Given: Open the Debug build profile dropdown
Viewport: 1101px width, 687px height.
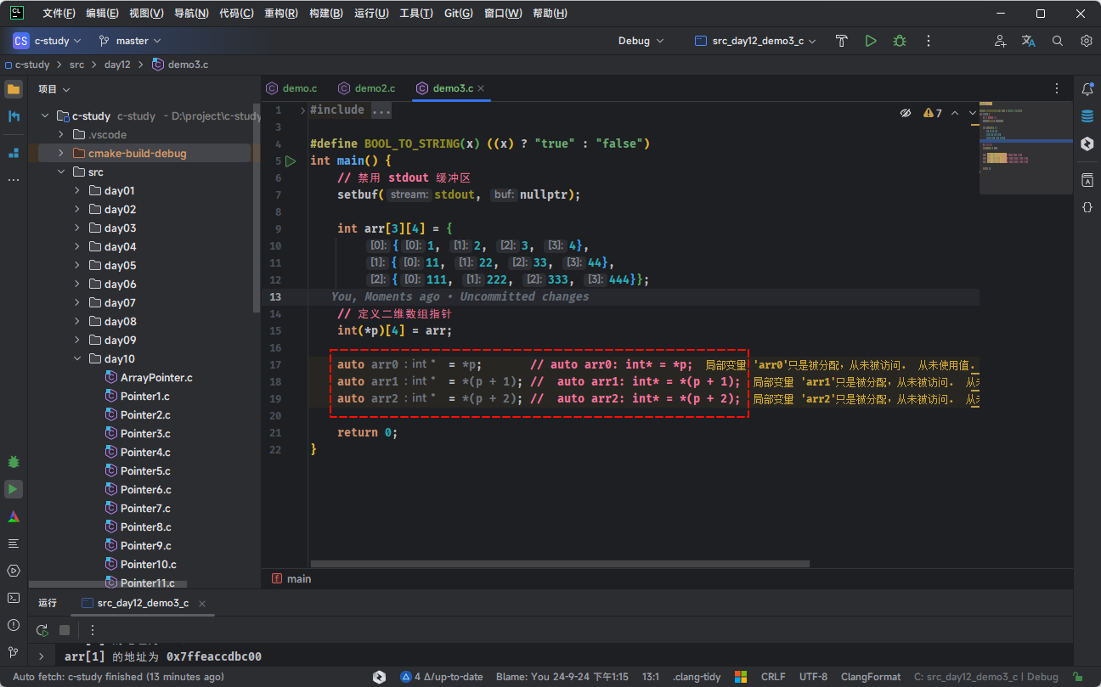Looking at the screenshot, I should pyautogui.click(x=641, y=41).
